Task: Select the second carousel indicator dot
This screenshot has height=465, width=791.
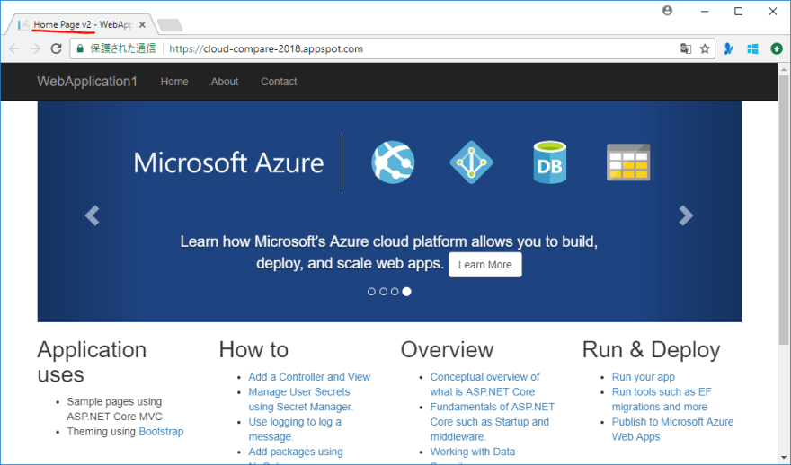Action: click(384, 292)
